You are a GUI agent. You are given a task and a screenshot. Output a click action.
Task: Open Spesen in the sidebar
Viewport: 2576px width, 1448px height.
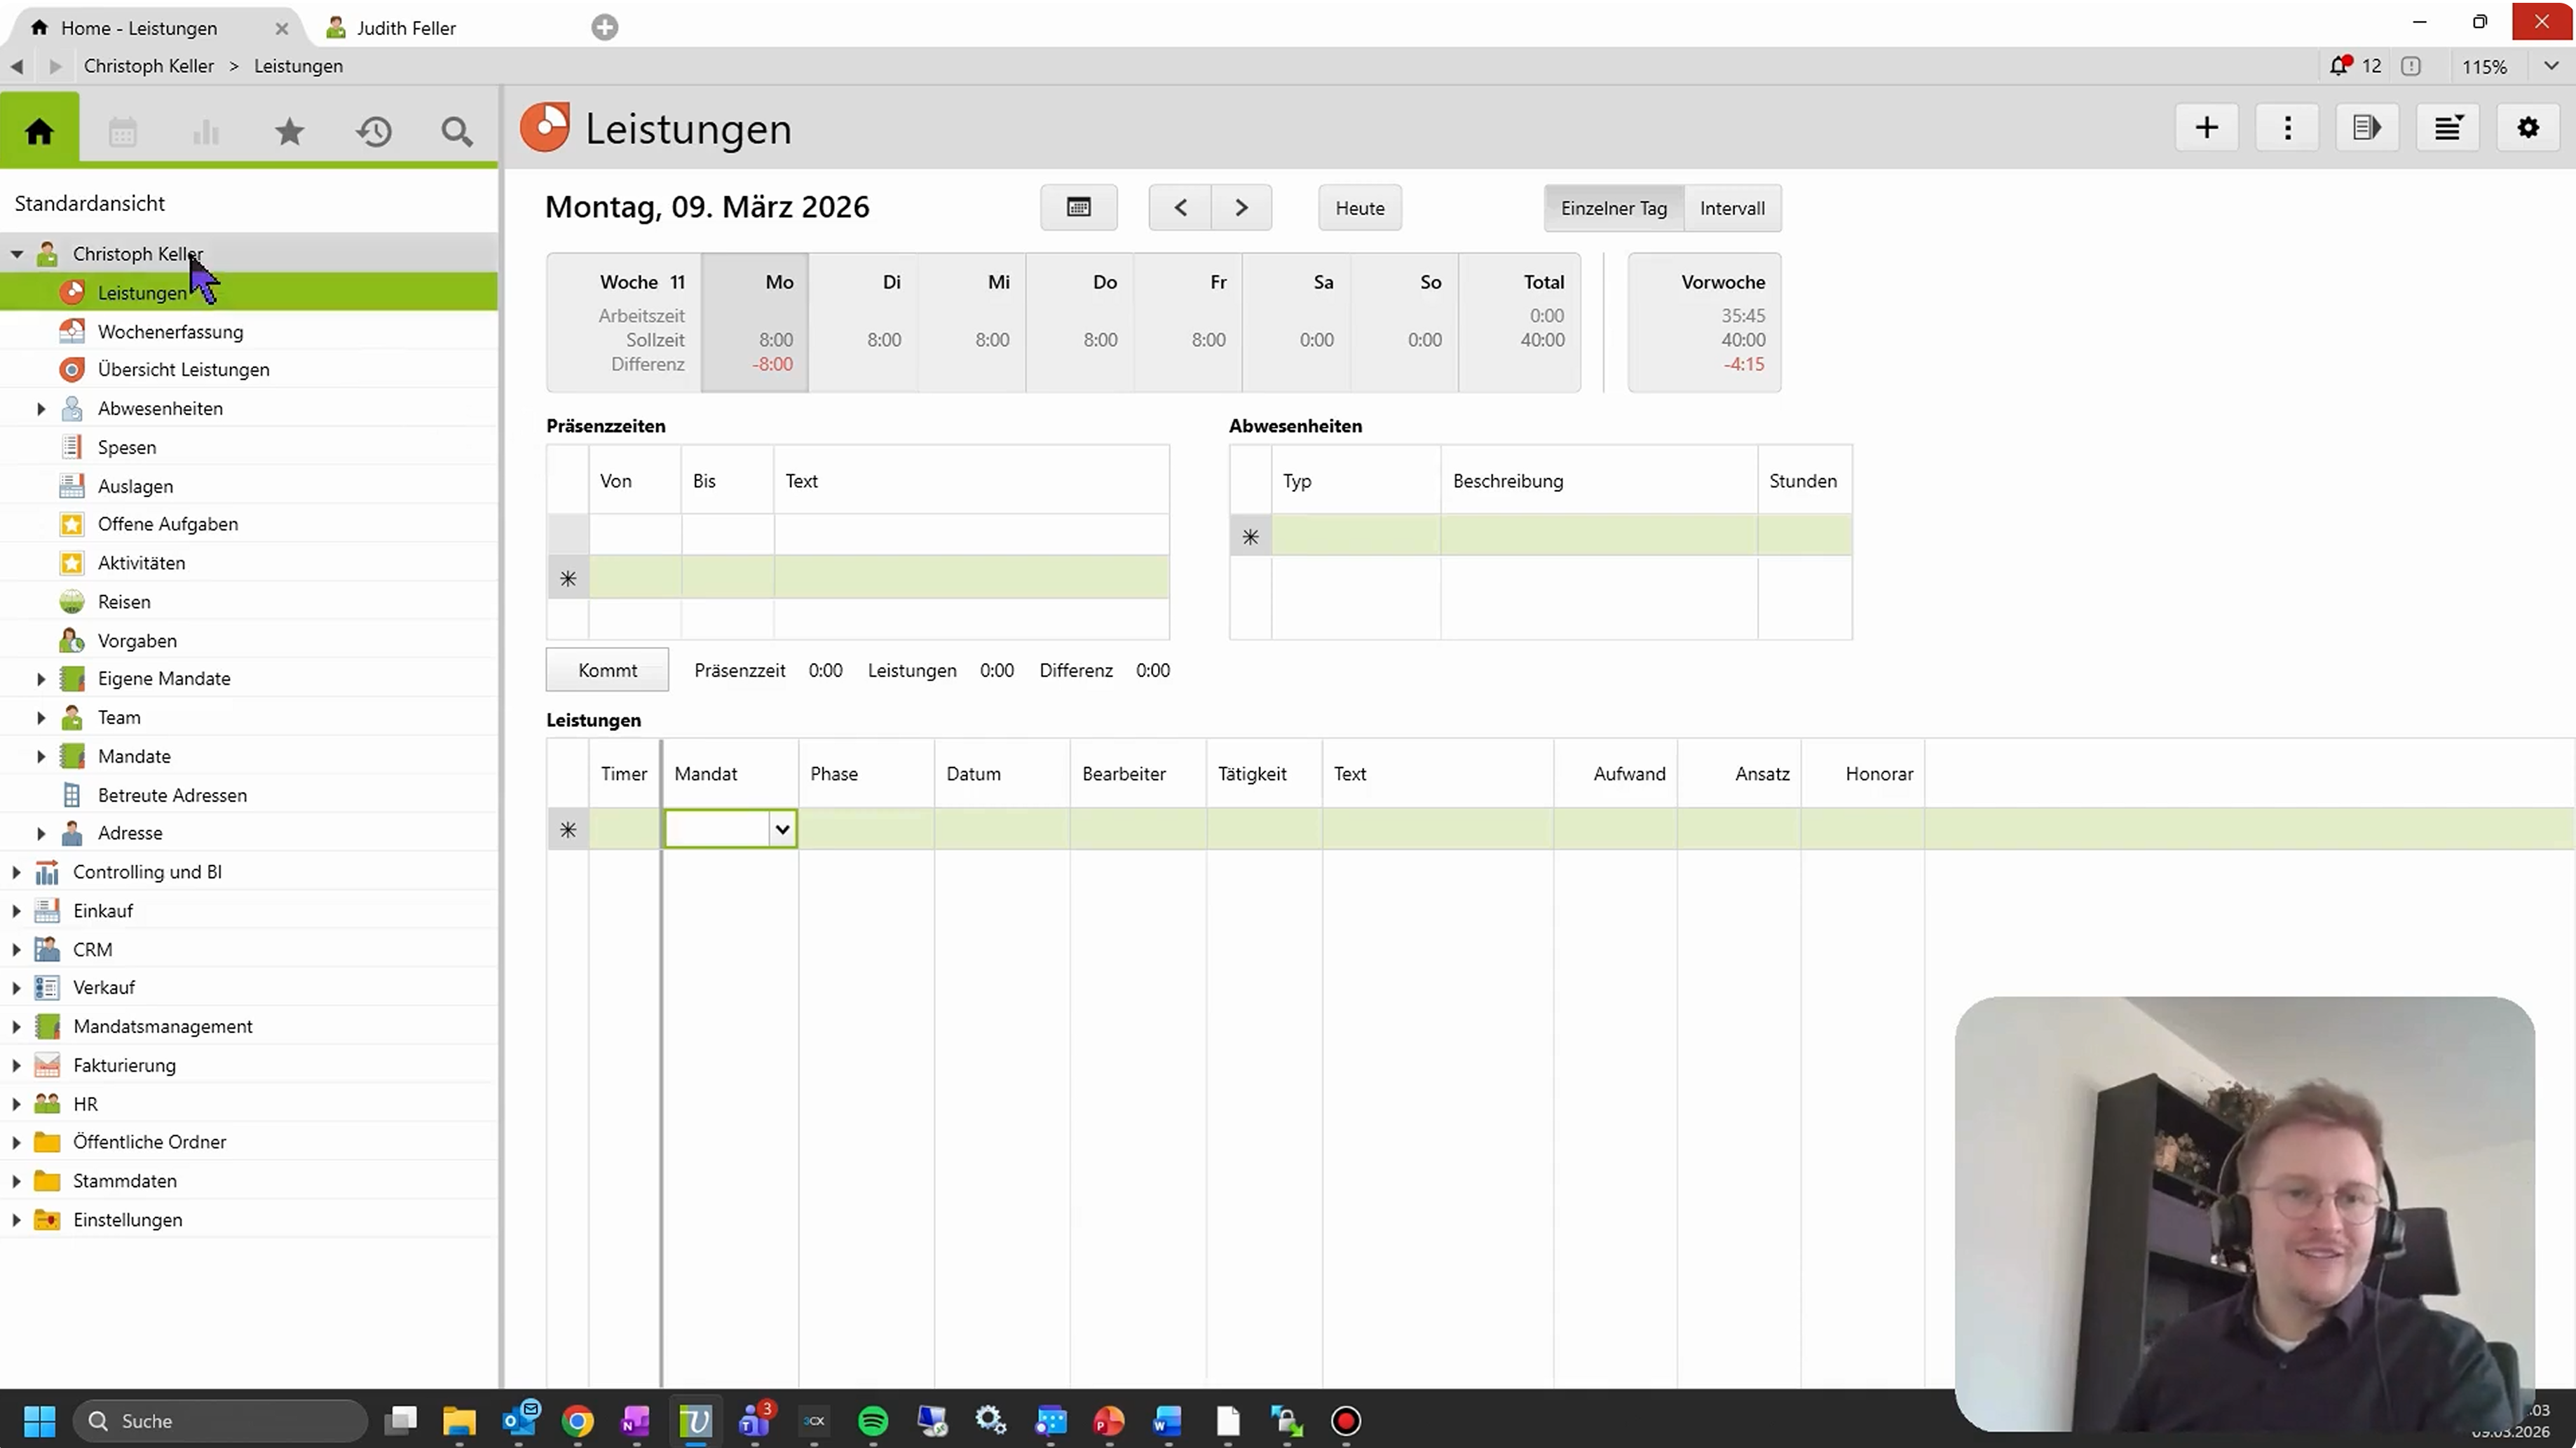coord(127,447)
